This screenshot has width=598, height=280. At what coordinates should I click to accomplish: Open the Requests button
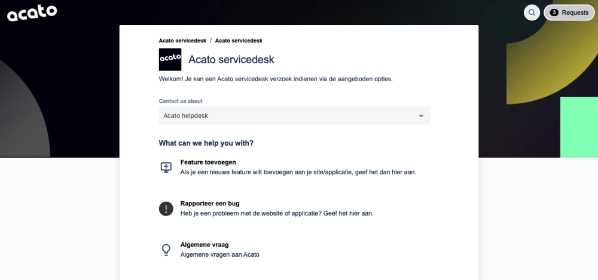[569, 13]
